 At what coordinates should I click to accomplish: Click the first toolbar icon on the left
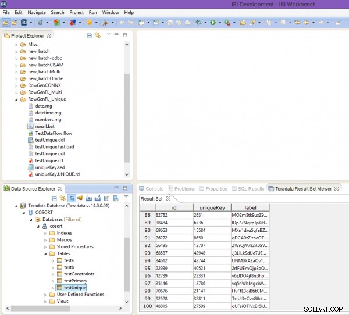[6, 22]
